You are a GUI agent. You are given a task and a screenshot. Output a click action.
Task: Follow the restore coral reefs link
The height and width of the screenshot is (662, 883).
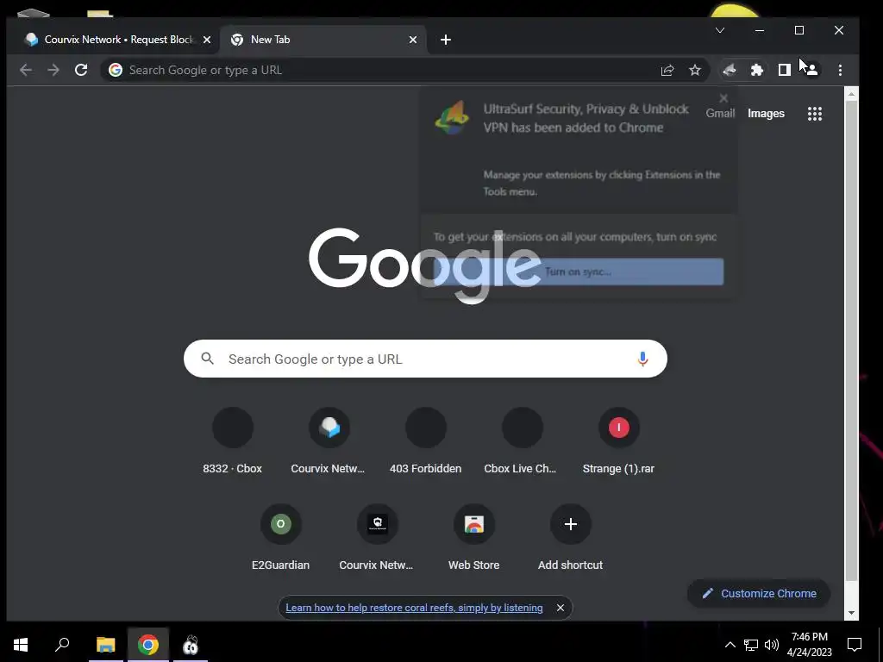(414, 608)
